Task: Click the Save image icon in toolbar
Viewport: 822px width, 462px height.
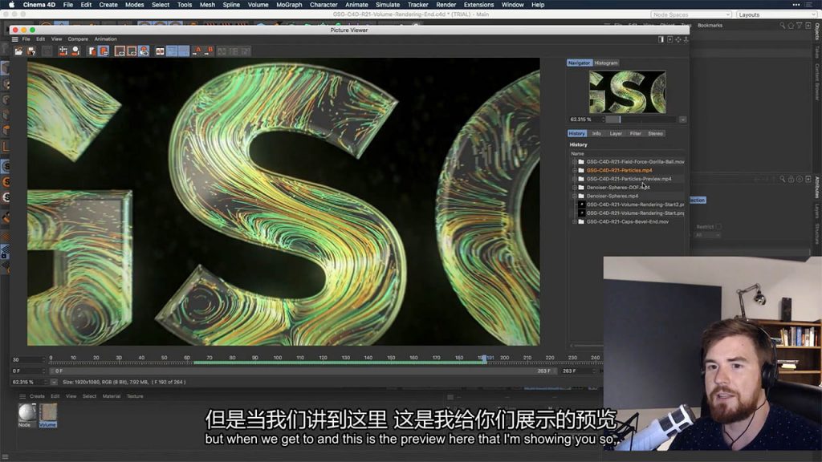Action: point(31,51)
